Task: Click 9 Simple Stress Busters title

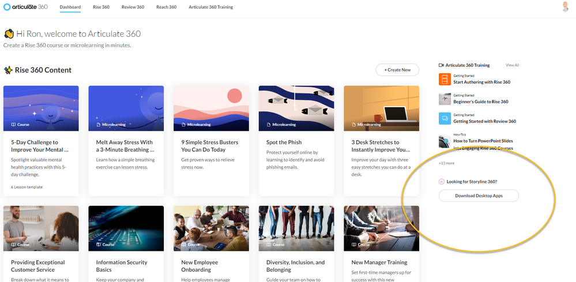Action: click(210, 146)
